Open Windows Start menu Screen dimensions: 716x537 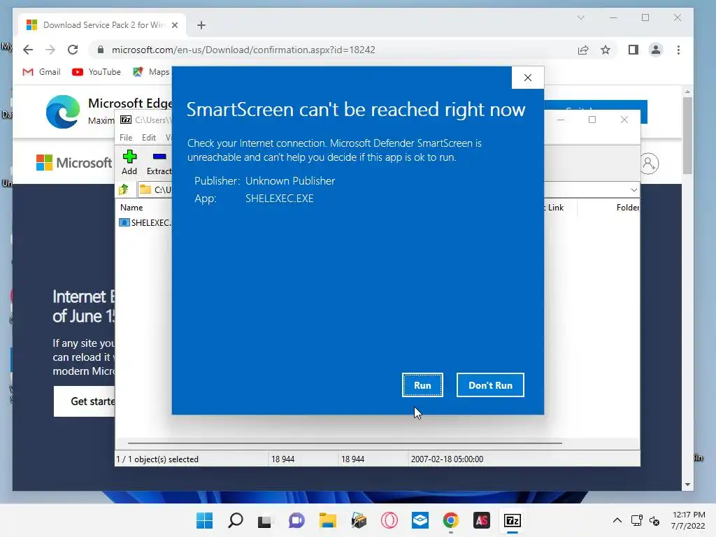(204, 520)
